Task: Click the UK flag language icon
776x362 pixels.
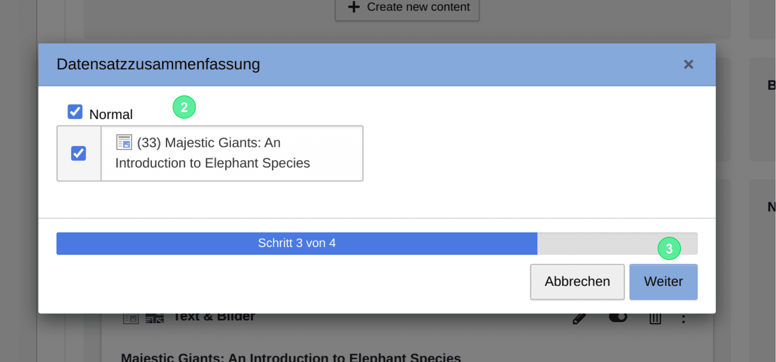Action: point(154,319)
